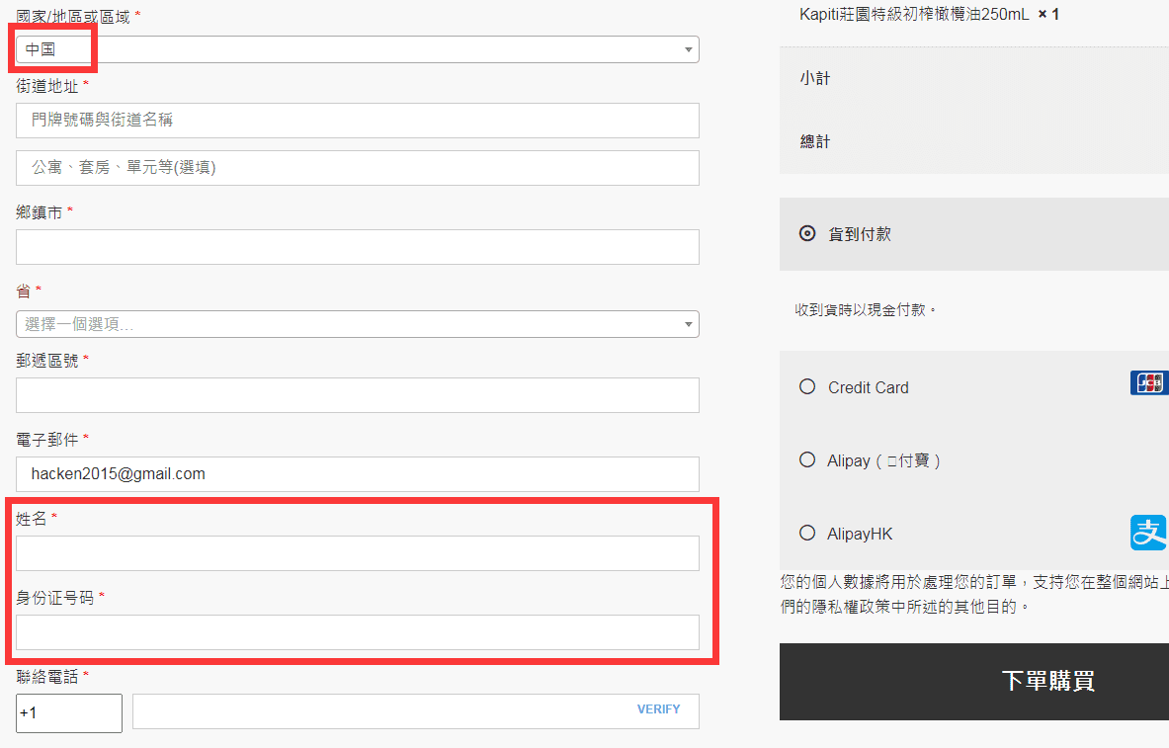Click the 姓名 name input field
This screenshot has width=1169, height=748.
point(357,553)
